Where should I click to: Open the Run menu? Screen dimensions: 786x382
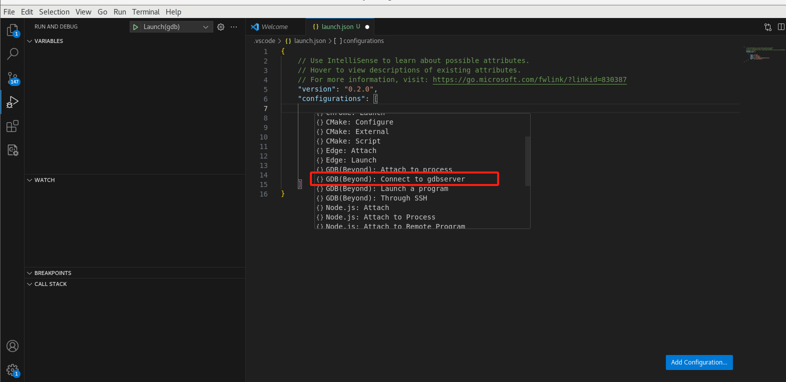click(120, 12)
